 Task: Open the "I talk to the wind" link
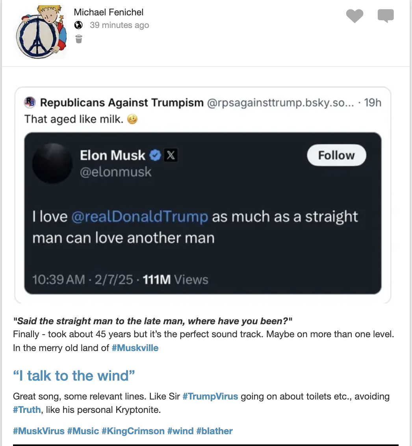(x=74, y=375)
